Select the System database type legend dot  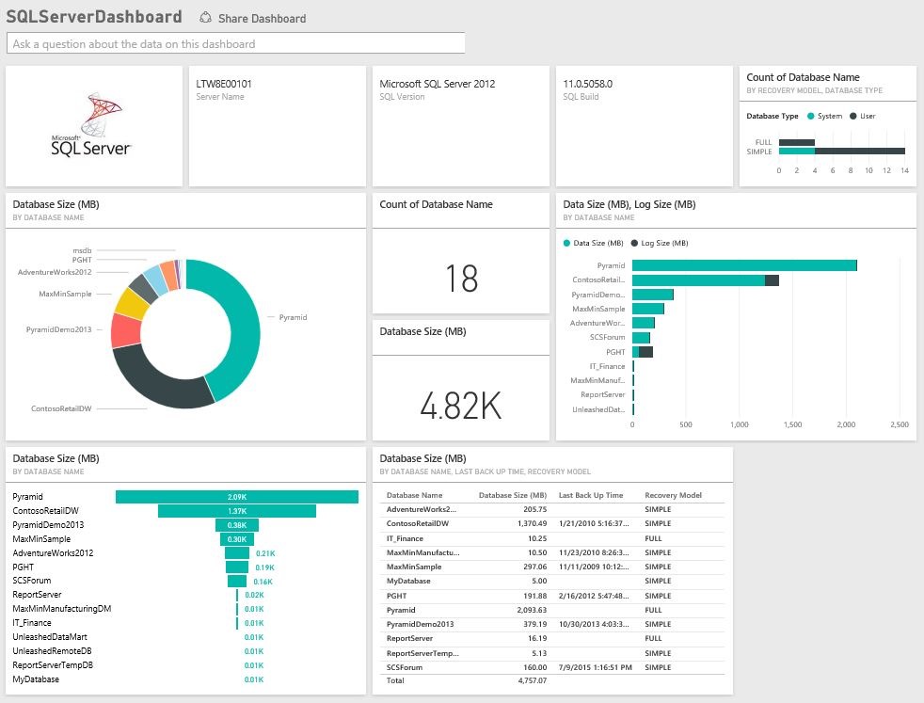pyautogui.click(x=809, y=117)
